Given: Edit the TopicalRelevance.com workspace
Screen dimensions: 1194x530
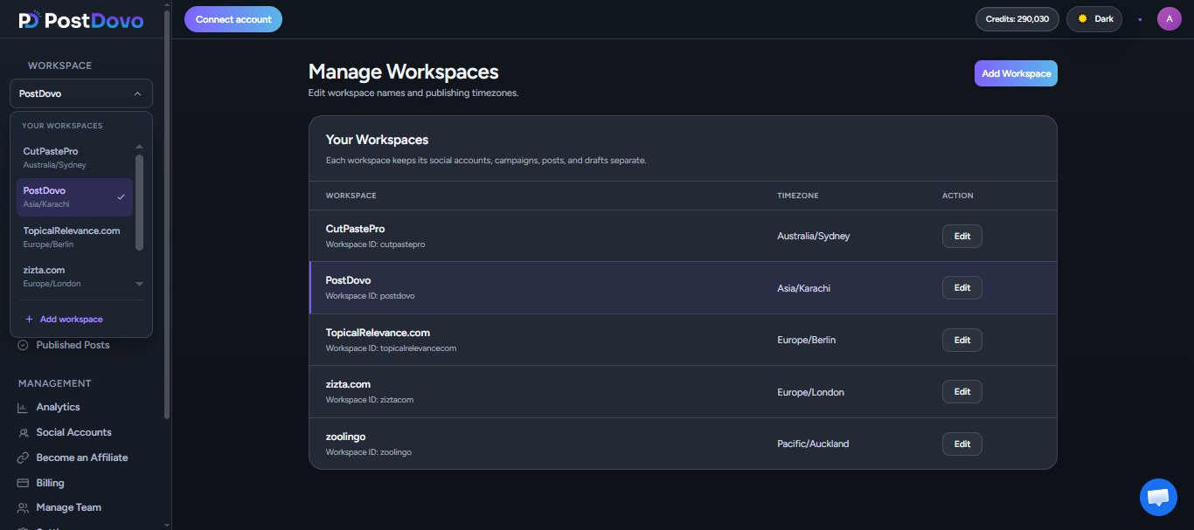Looking at the screenshot, I should pyautogui.click(x=961, y=341).
